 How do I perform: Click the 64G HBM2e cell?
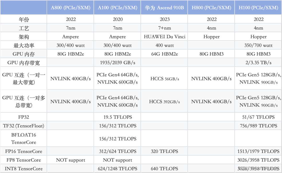coord(164,54)
